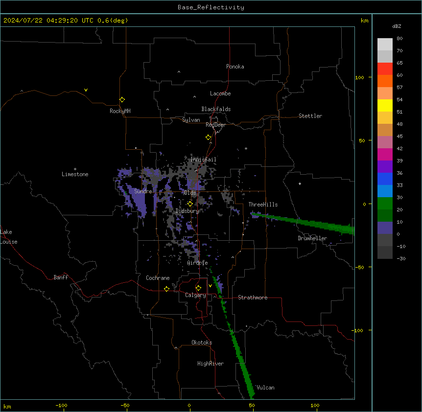Click the -100 tick label on horizontal axis
Screen dimensions: 422x412
pyautogui.click(x=61, y=405)
